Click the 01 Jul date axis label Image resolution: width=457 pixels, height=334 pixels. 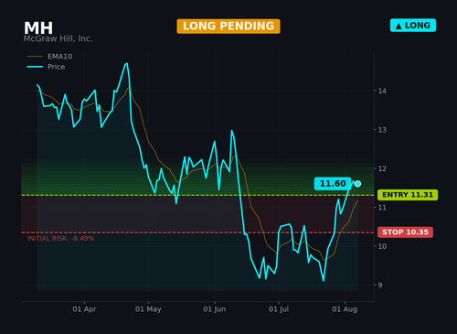coord(279,309)
